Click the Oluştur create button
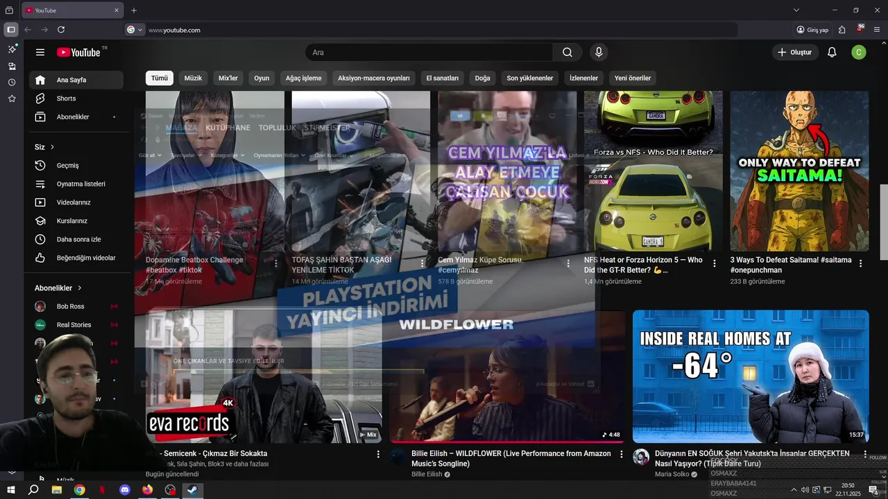Image resolution: width=888 pixels, height=499 pixels. click(795, 53)
